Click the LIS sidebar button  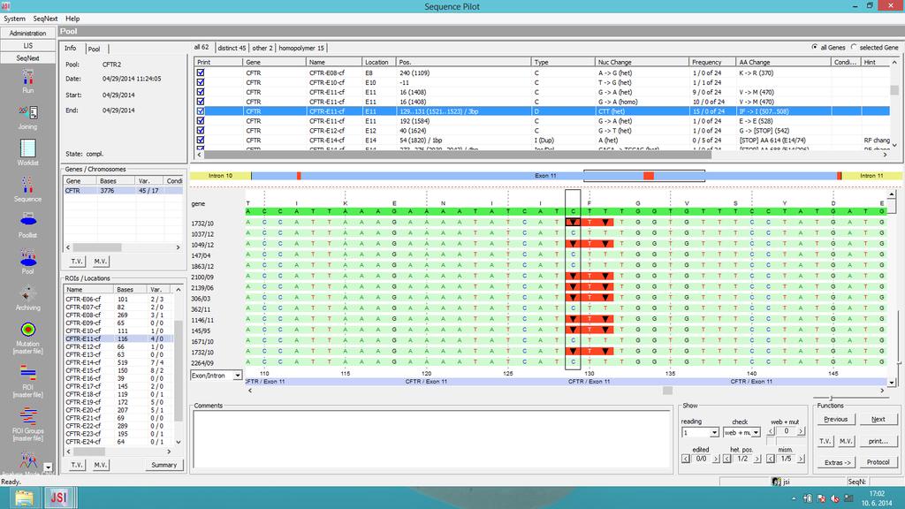(27, 46)
